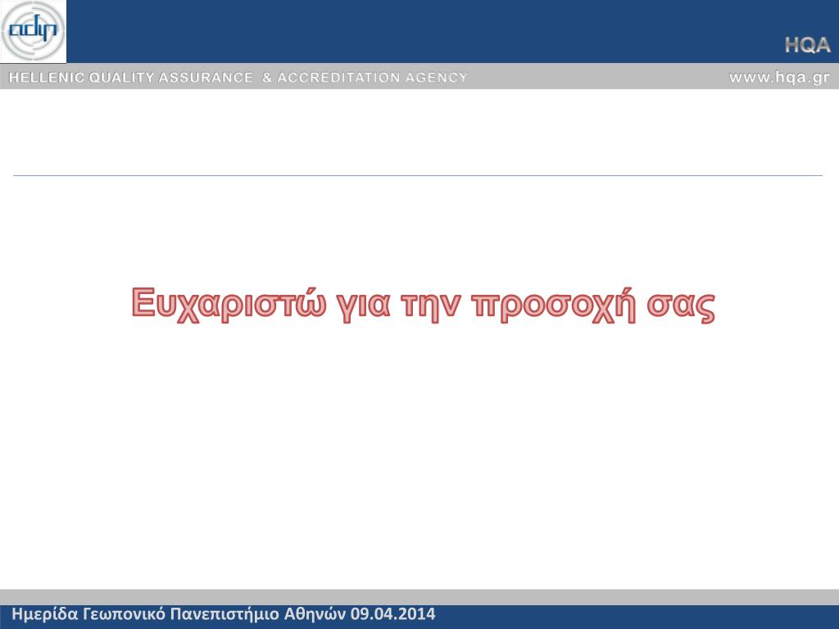Image resolution: width=839 pixels, height=629 pixels.
Task: Click the 'Ευχαριστώ για την προσοχή σας' heading
Action: click(x=424, y=304)
